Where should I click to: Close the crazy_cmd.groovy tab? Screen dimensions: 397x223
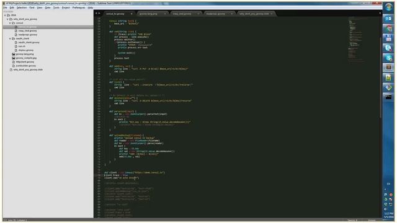point(198,14)
